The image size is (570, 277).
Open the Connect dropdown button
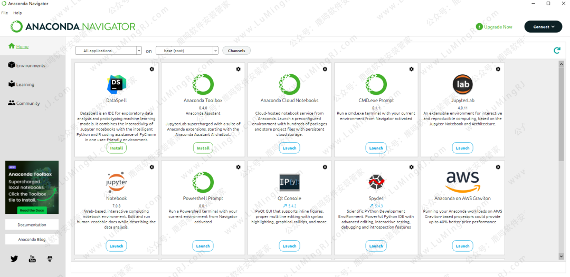(x=543, y=27)
